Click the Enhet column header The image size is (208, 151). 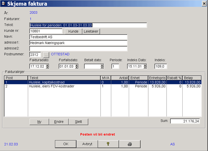click(x=138, y=78)
